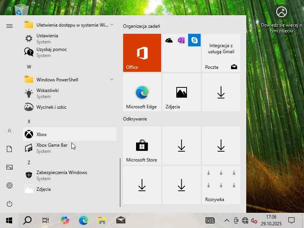Click the last download tile in Store row
This screenshot has height=228, width=304.
coord(221,146)
